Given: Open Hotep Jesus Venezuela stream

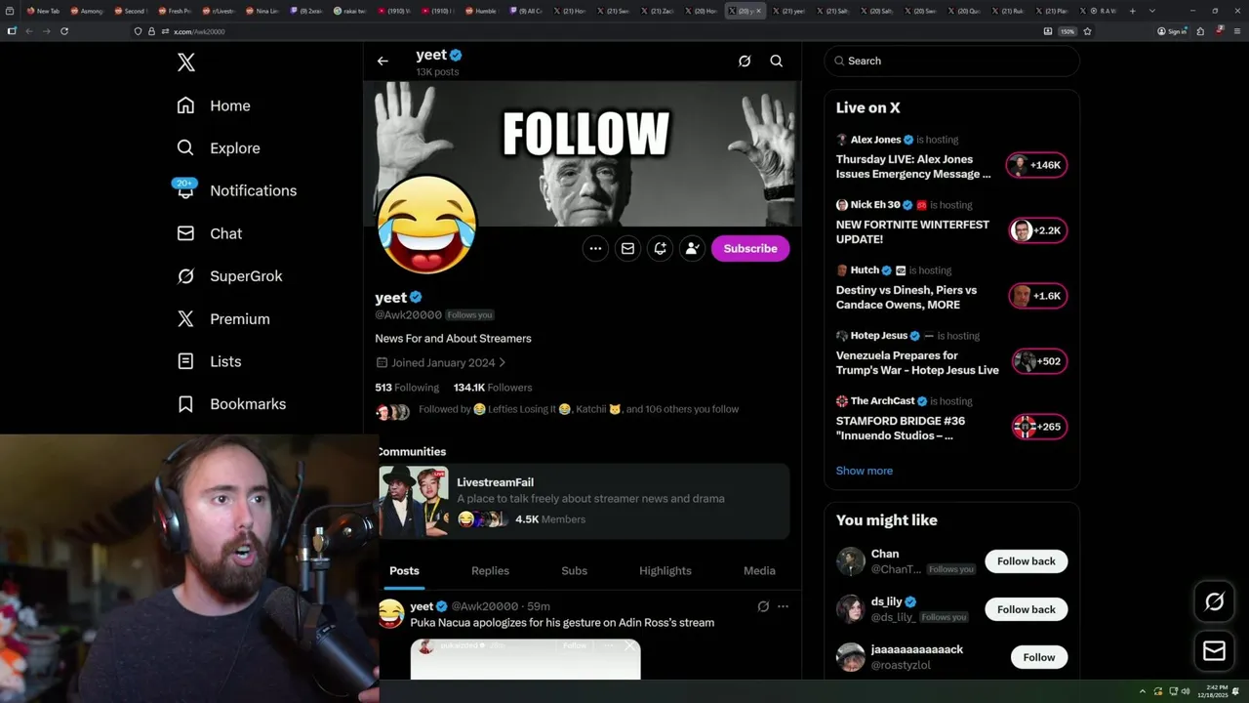Looking at the screenshot, I should (x=917, y=362).
